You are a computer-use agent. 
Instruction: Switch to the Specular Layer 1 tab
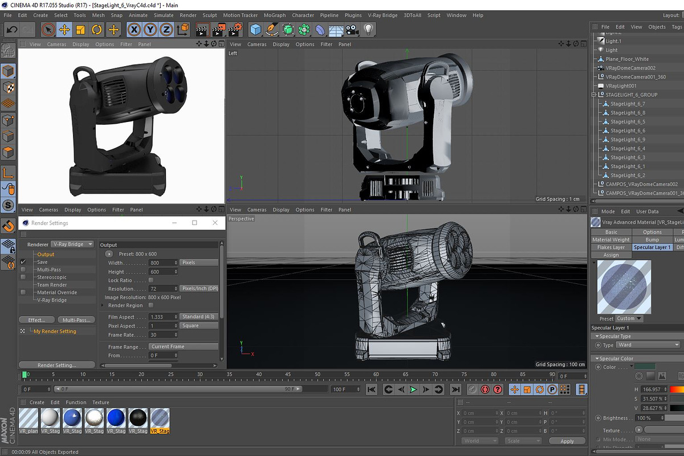coord(652,247)
